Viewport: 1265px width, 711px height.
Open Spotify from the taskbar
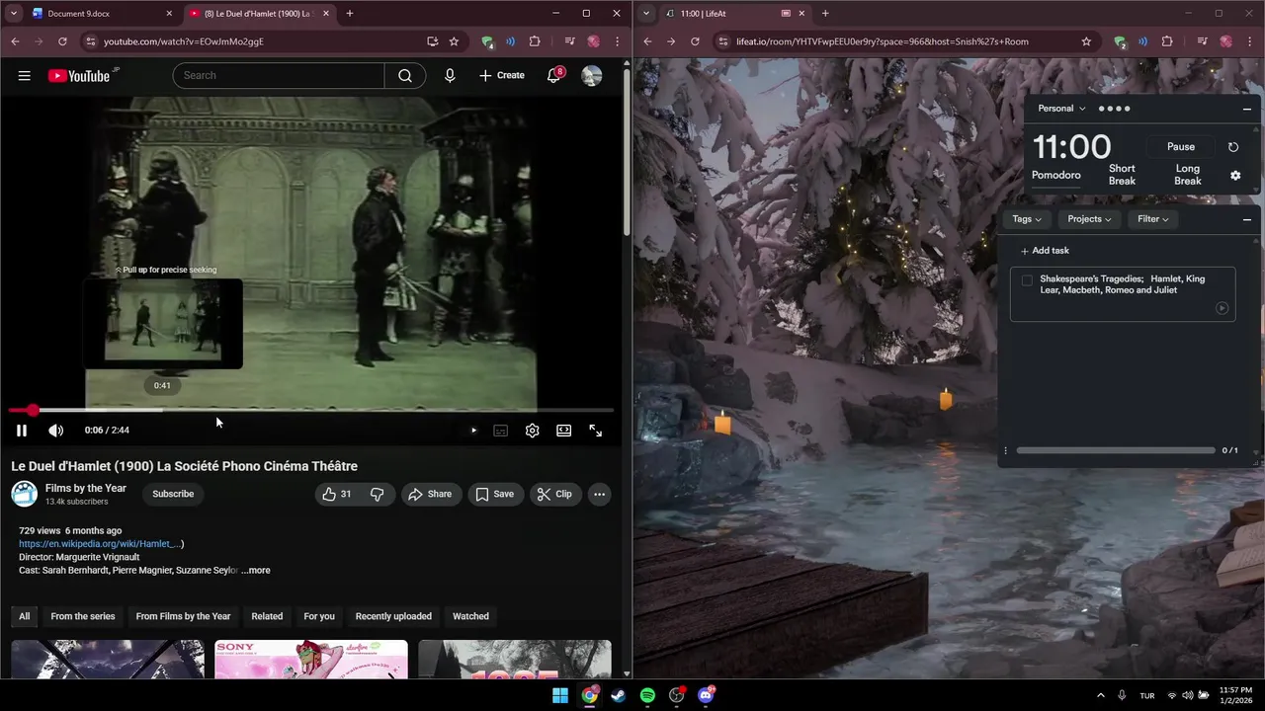(x=647, y=695)
